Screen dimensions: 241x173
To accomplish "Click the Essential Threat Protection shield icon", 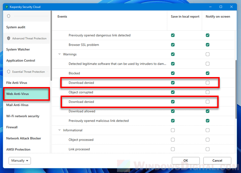I will click(x=9, y=72).
